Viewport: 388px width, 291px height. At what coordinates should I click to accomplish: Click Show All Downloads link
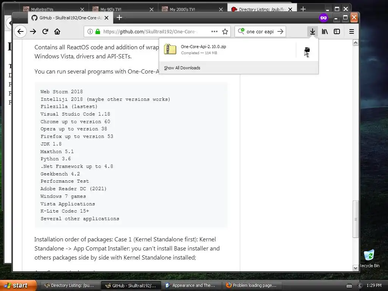[x=182, y=68]
